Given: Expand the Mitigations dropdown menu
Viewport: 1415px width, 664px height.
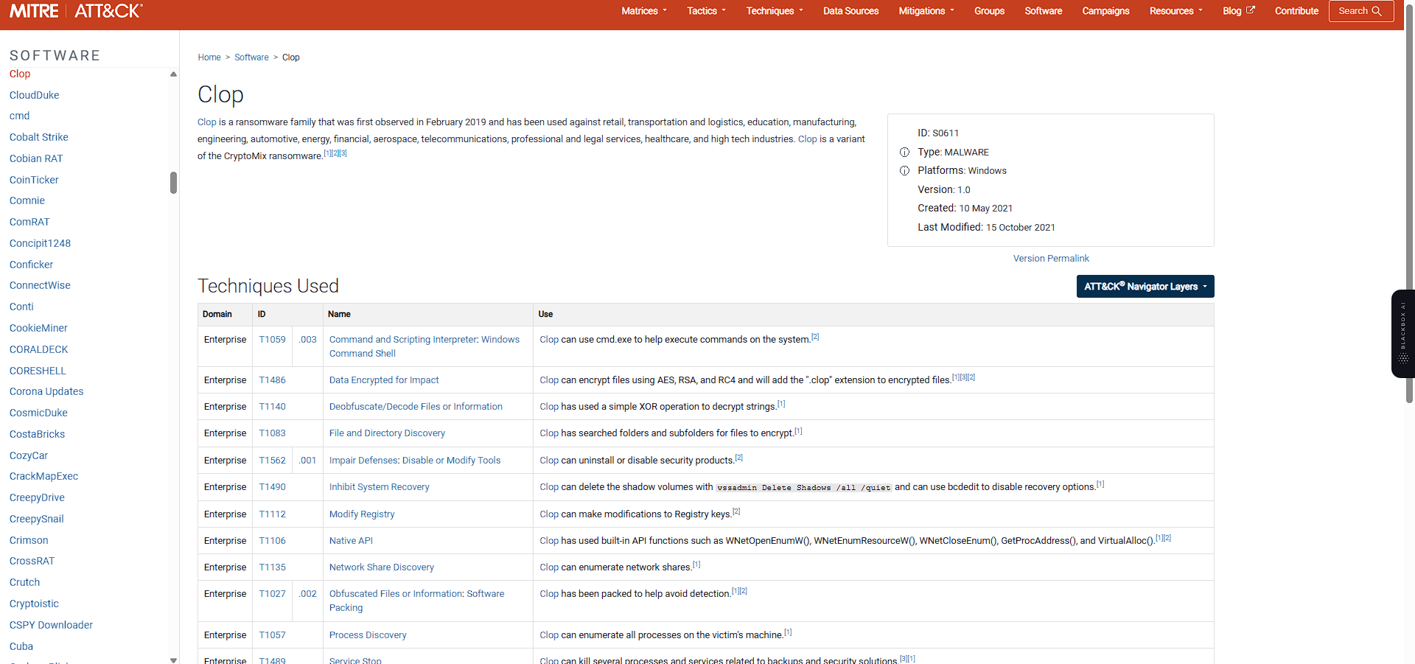Looking at the screenshot, I should click(x=926, y=11).
